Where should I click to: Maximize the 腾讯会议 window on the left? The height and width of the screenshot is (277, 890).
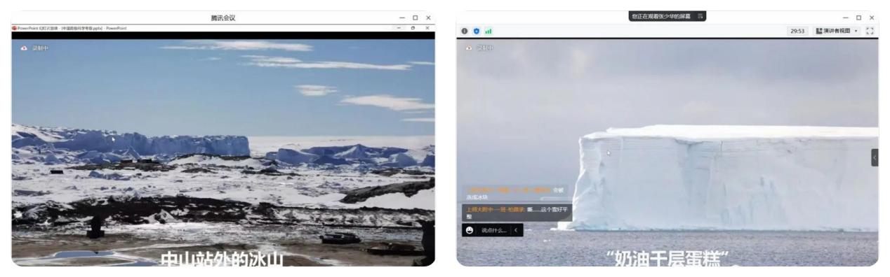(415, 17)
